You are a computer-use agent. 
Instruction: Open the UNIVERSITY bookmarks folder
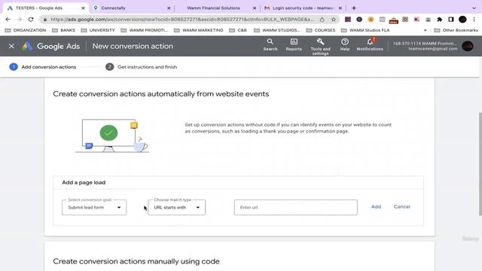tap(98, 30)
